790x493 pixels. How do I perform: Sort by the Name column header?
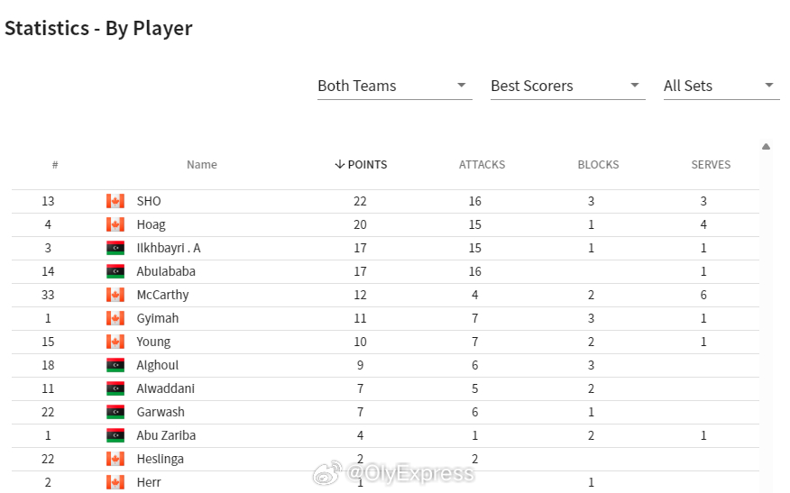pos(201,165)
